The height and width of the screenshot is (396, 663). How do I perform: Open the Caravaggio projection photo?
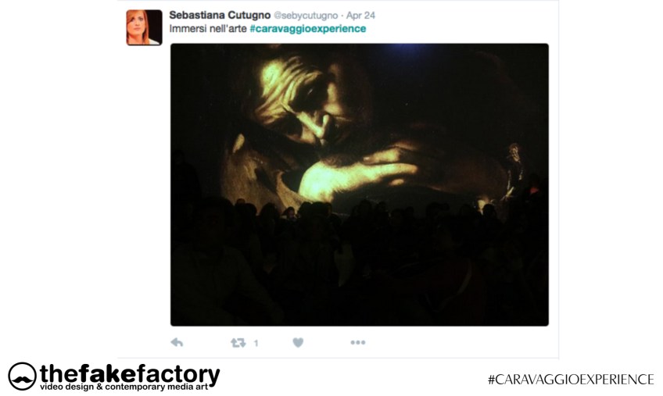pyautogui.click(x=360, y=184)
